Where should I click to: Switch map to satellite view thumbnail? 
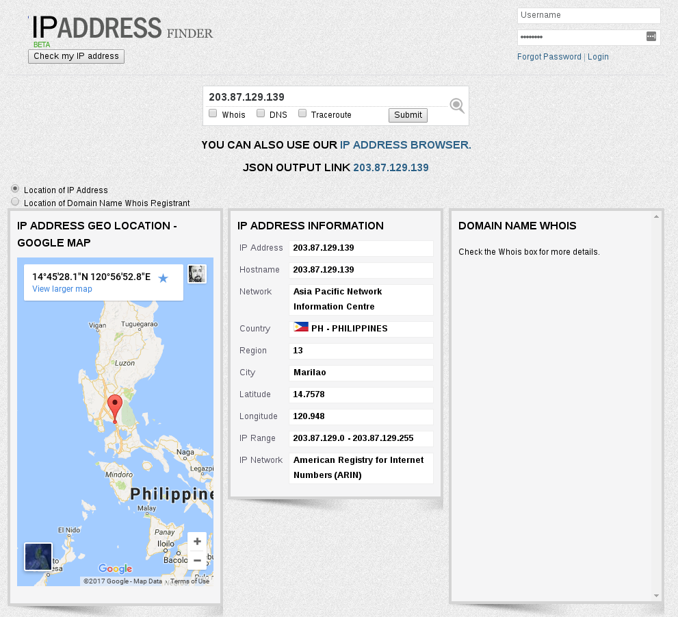pyautogui.click(x=38, y=557)
